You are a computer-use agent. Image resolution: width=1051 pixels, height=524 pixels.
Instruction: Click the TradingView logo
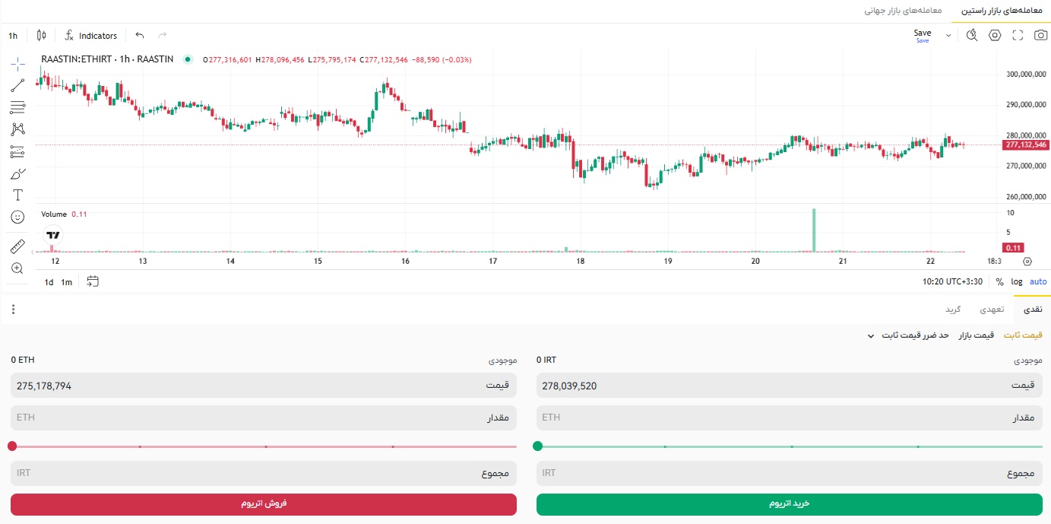click(x=53, y=235)
